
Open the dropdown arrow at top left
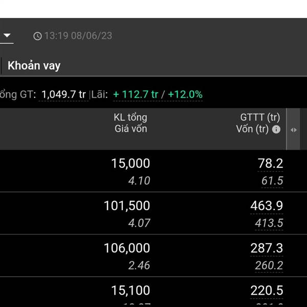(x=7, y=36)
